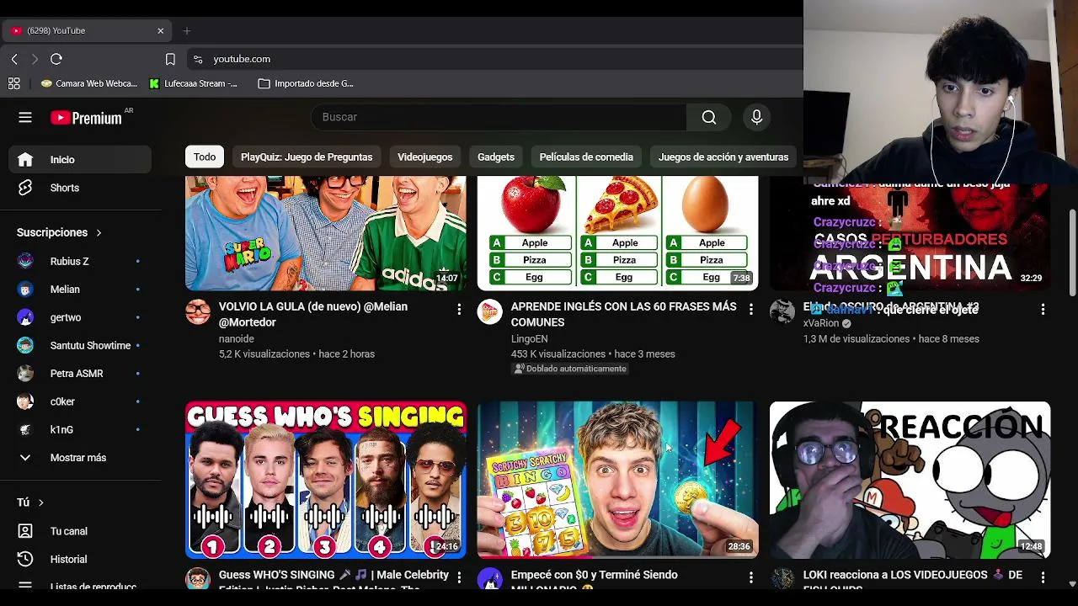Screen dimensions: 1078x606
Task: Select the Todo filter chip
Action: [205, 157]
